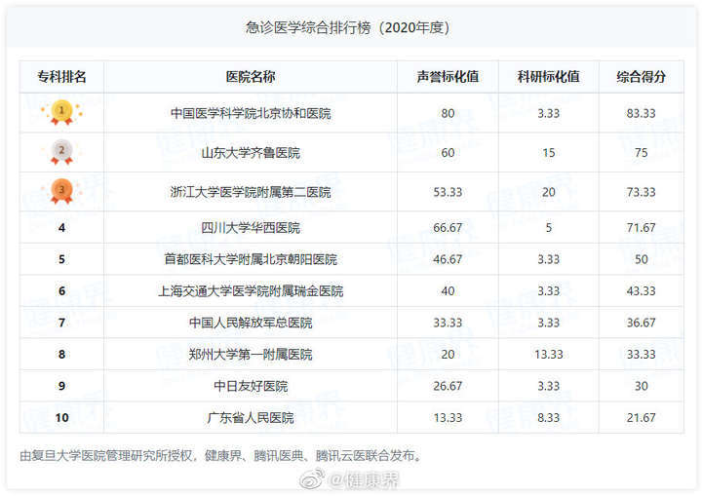Click reputation value 66.67 for 华西医院
This screenshot has width=702, height=496.
pos(448,228)
